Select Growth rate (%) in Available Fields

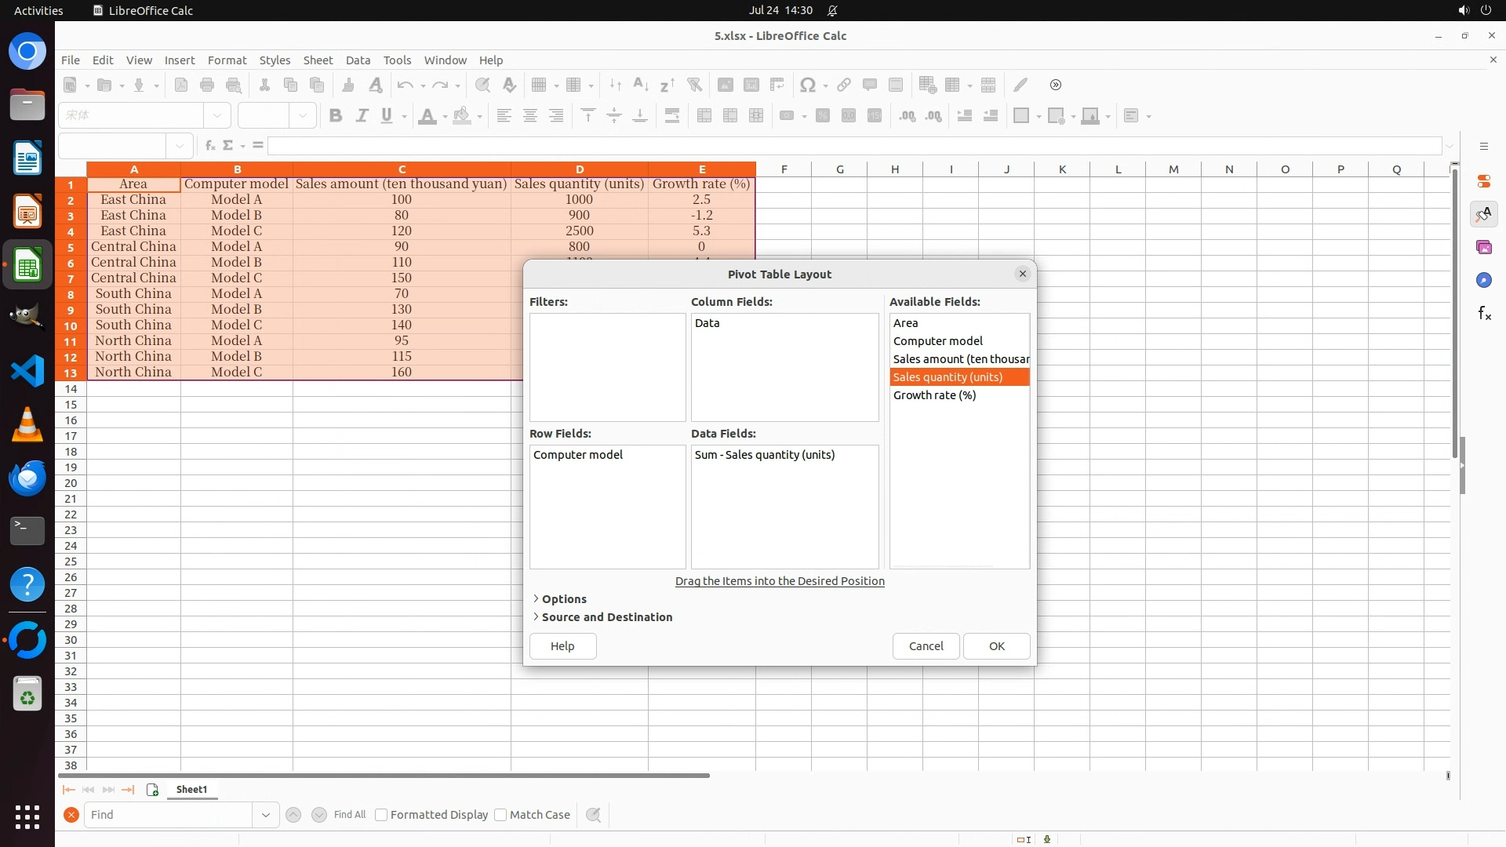point(934,395)
